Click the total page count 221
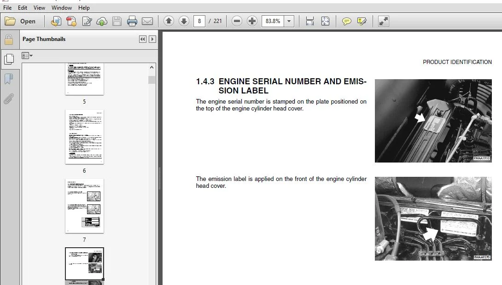The width and height of the screenshot is (502, 285). 218,21
